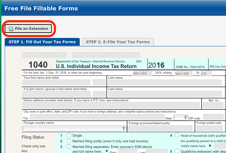Viewport: 226px width, 153px height.
Task: Click spouse's first name field
Action: 56,94
